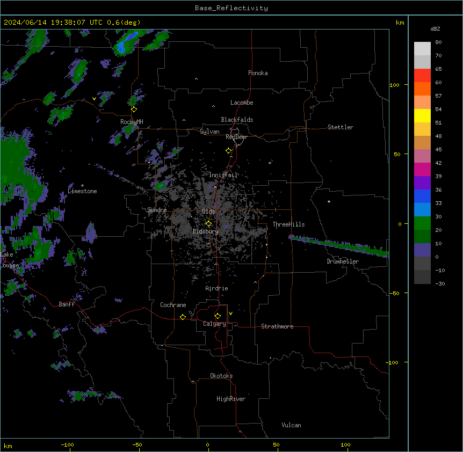Click the yellow diamond marker near RockyMH
The height and width of the screenshot is (452, 463).
134,110
